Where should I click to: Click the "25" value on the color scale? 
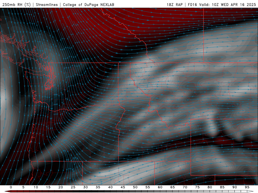tap(73, 187)
